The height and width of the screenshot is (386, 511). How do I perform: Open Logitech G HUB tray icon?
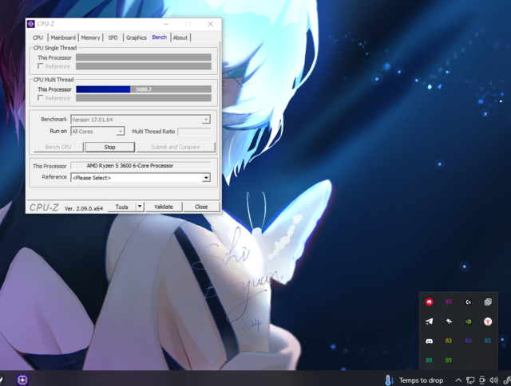pos(468,302)
